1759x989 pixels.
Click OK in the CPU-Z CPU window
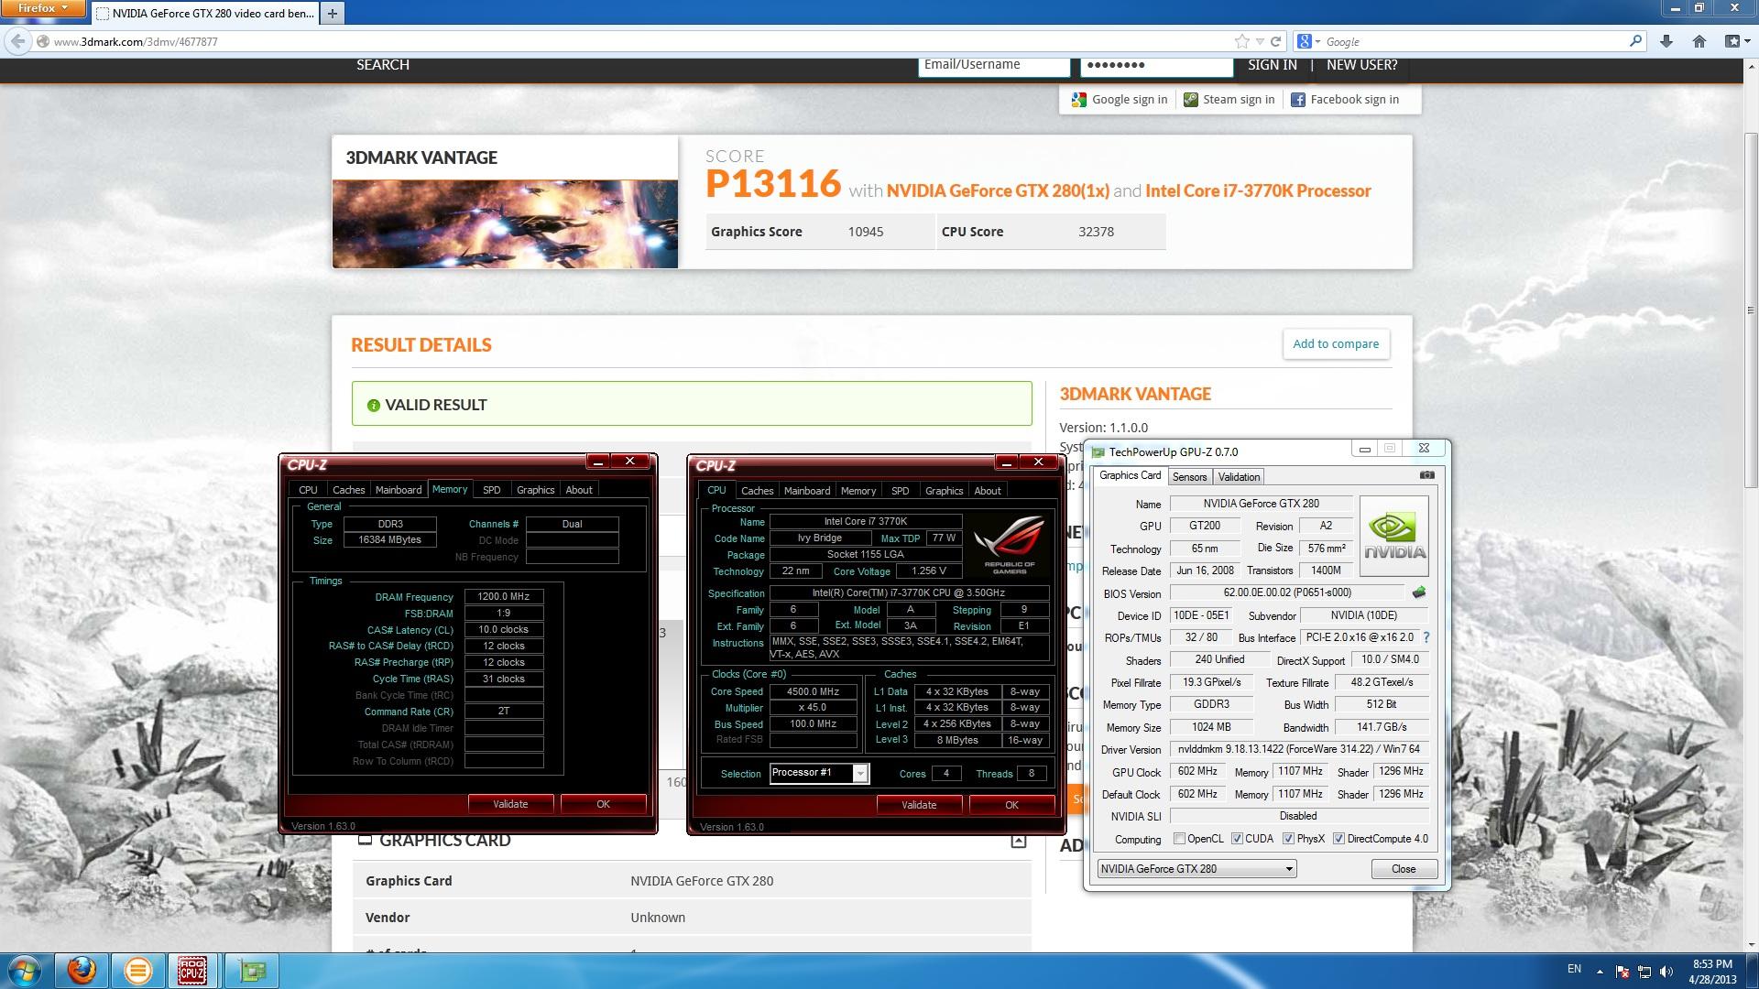[x=1011, y=805]
